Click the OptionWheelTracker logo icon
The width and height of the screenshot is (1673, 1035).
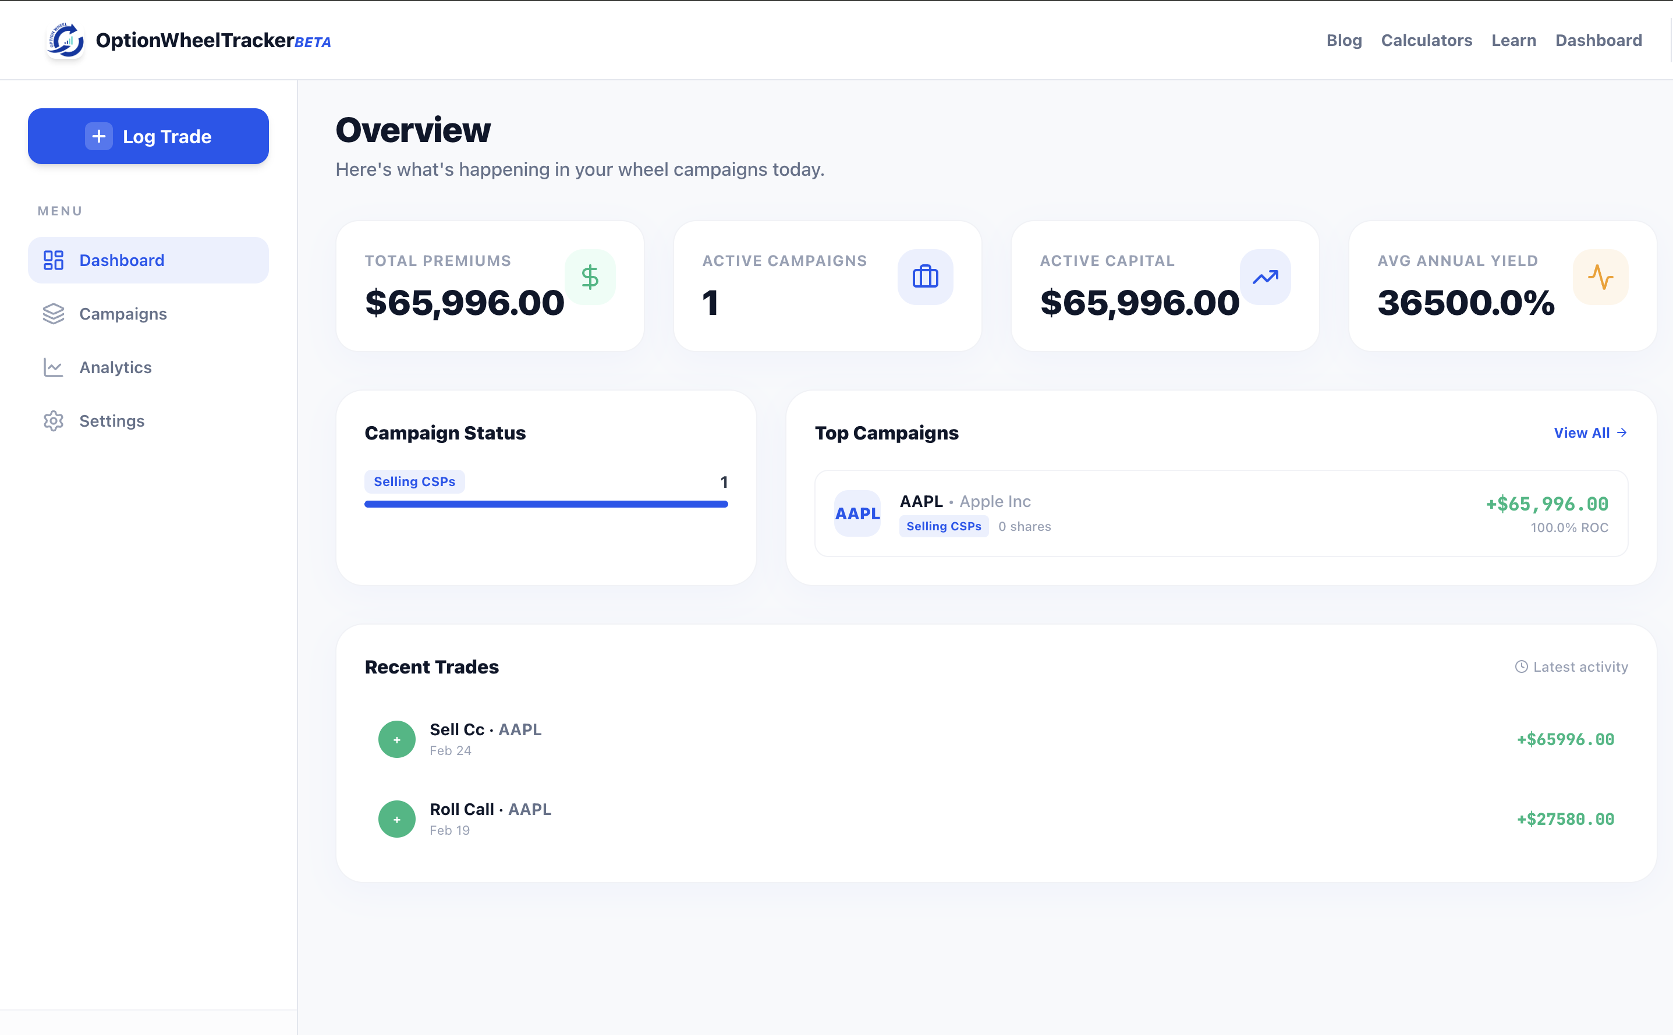tap(66, 40)
